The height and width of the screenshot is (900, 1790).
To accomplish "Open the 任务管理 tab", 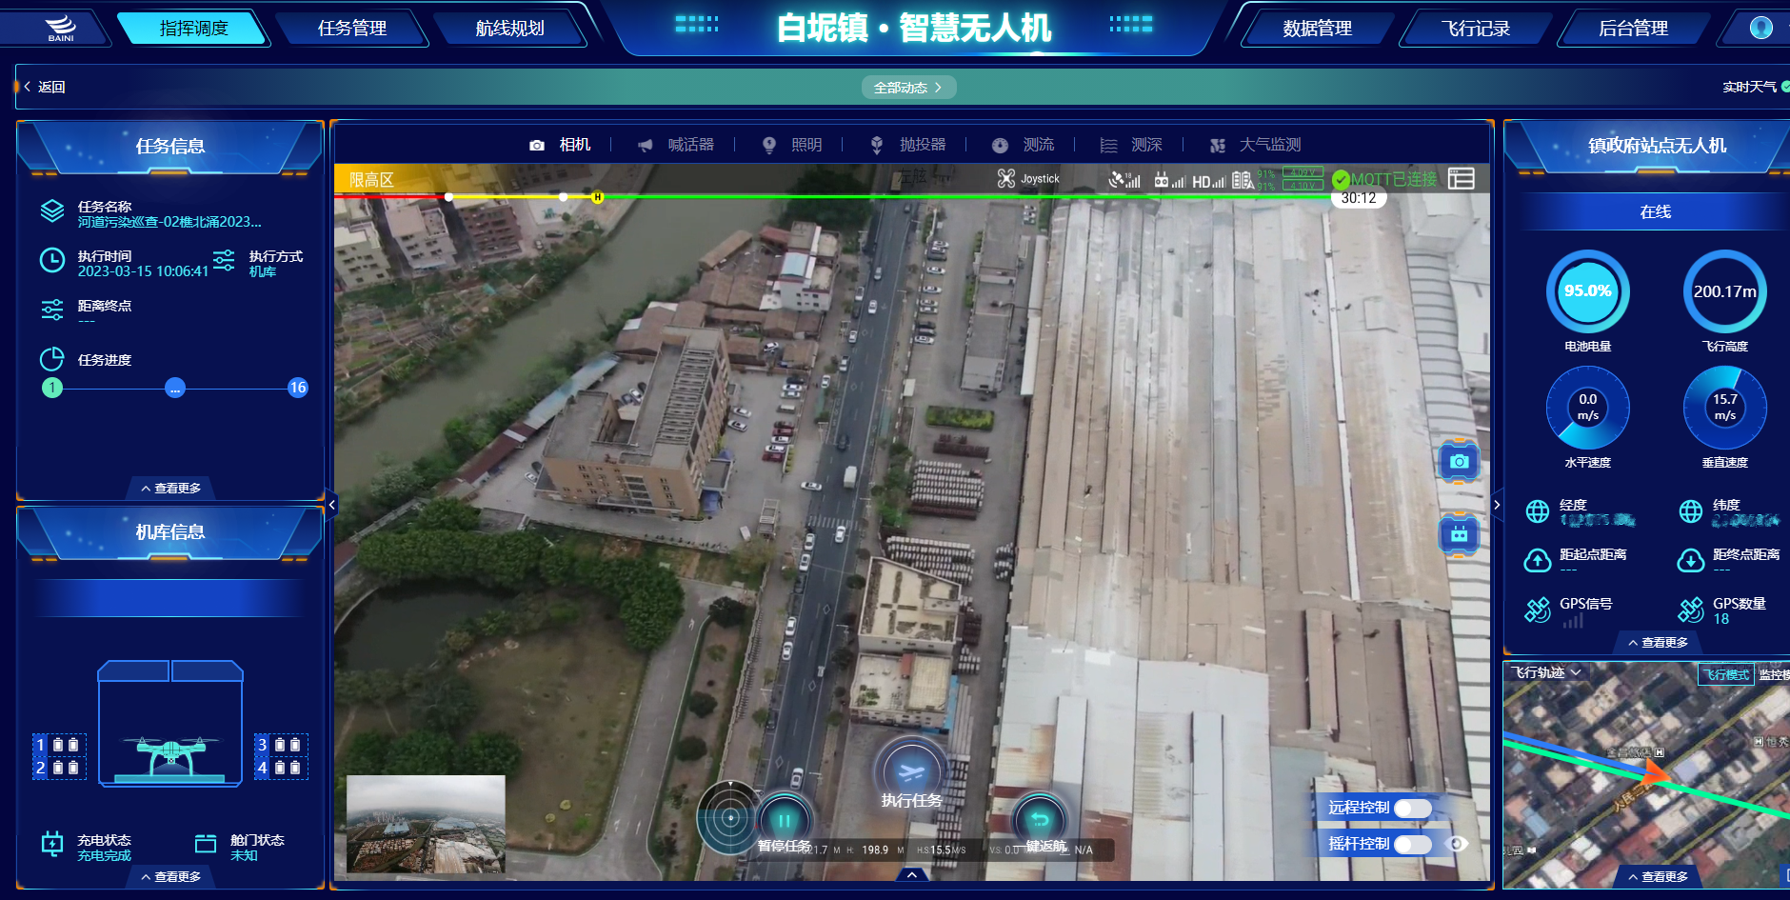I will click(352, 29).
